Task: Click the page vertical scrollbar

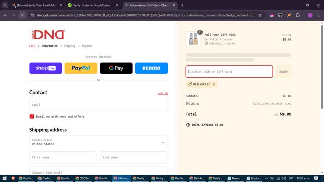Action: (322, 67)
